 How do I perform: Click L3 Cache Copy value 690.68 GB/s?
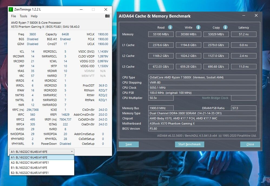[x=216, y=67]
